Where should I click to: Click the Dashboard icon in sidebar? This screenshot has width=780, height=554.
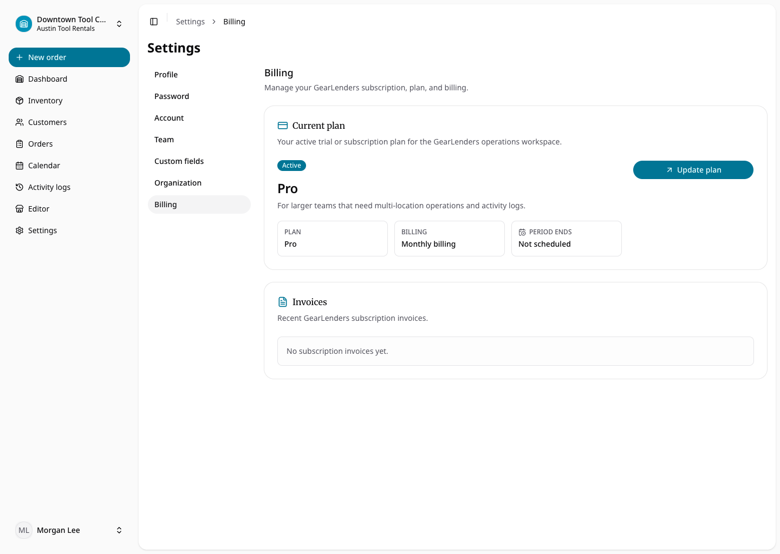click(19, 79)
